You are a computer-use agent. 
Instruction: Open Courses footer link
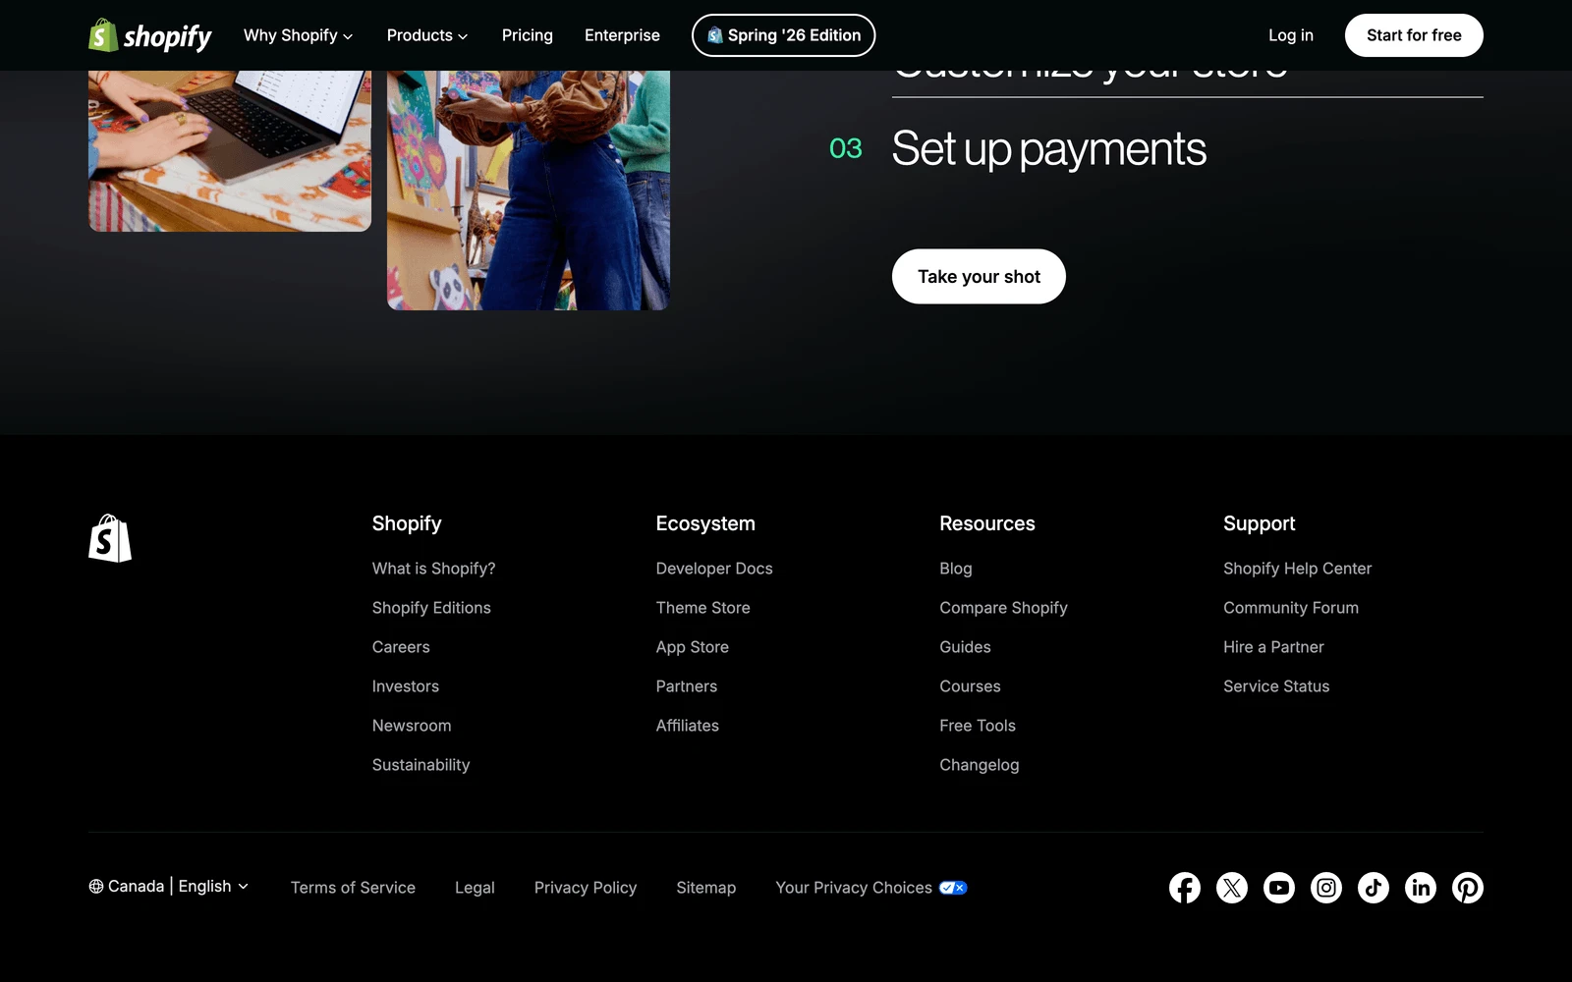coord(970,686)
